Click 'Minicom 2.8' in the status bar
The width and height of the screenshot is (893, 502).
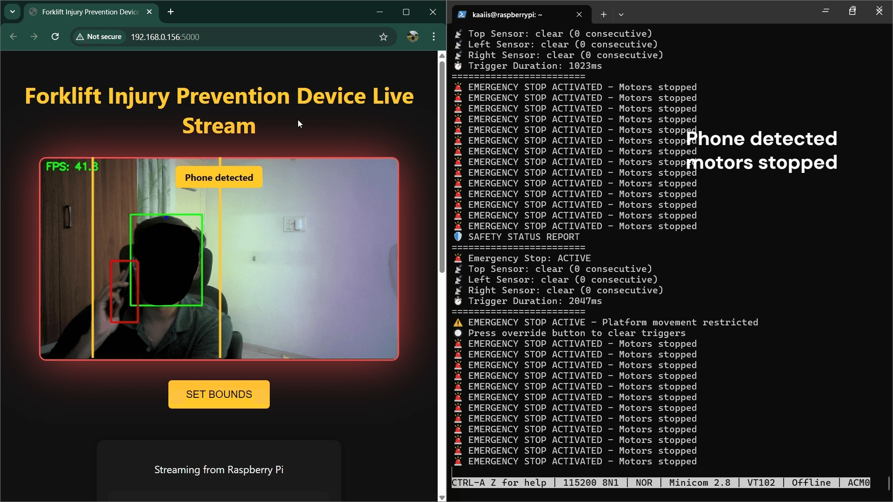700,483
